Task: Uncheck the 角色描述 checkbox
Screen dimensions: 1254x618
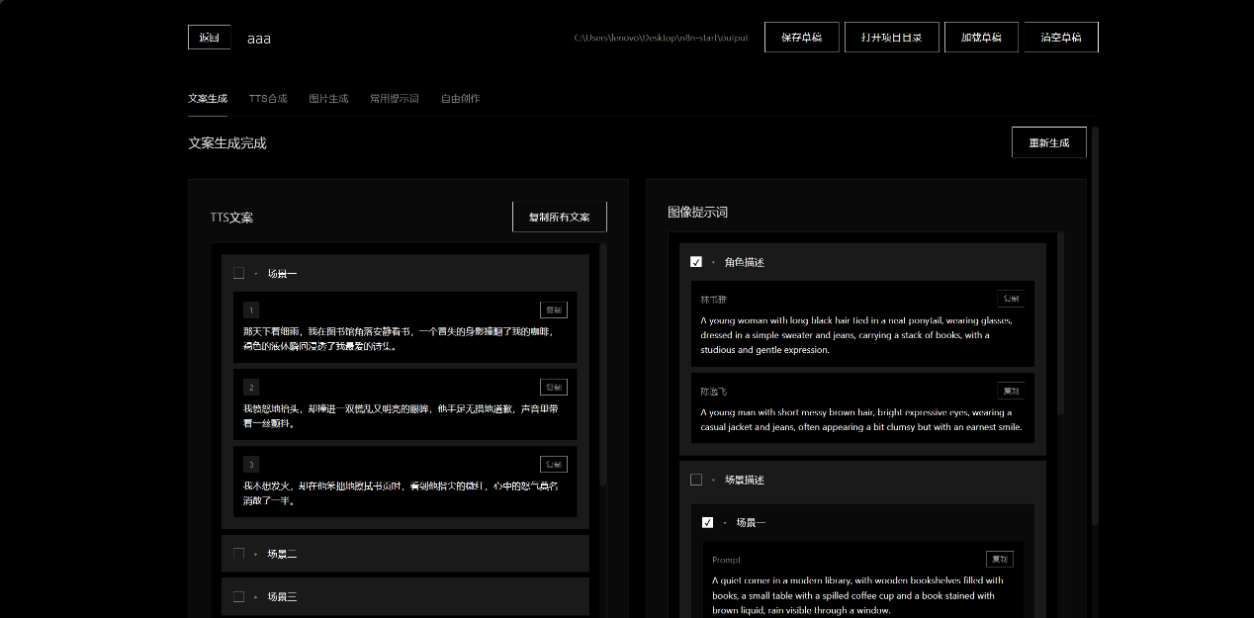Action: (696, 262)
